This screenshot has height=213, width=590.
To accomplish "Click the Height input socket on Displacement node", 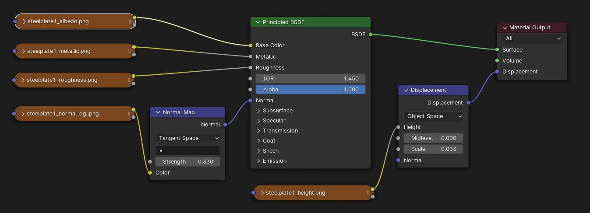I will point(398,127).
